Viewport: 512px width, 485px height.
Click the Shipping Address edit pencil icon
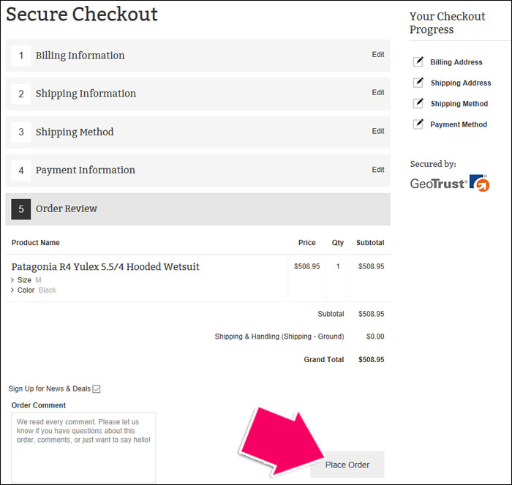click(418, 83)
